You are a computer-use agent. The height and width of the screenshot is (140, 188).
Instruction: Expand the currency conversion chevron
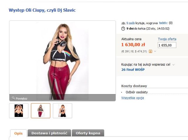tap(155, 51)
